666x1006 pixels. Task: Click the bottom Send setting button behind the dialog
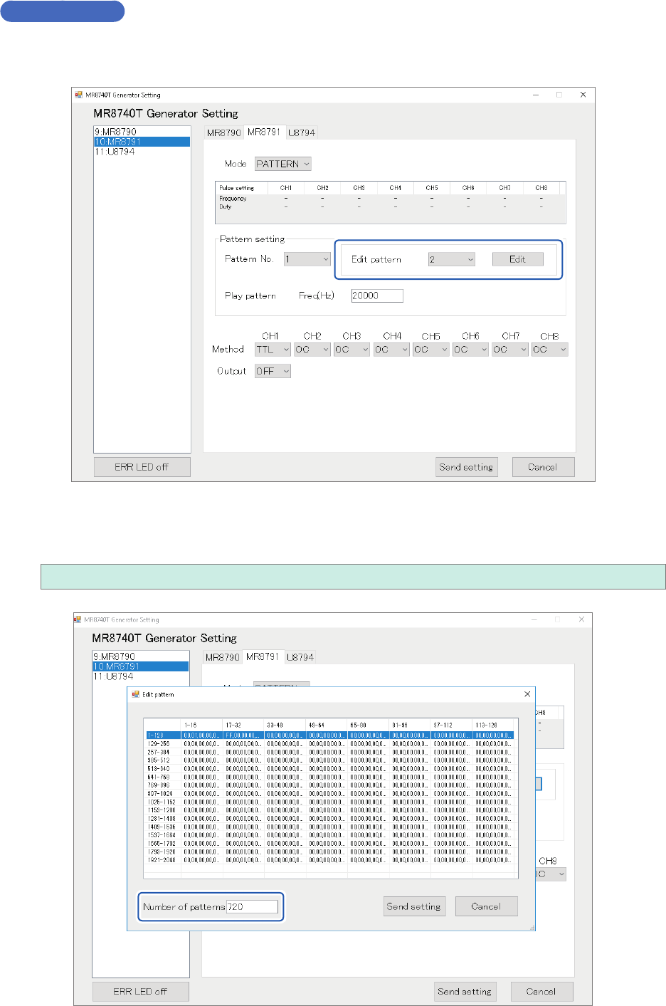point(465,992)
